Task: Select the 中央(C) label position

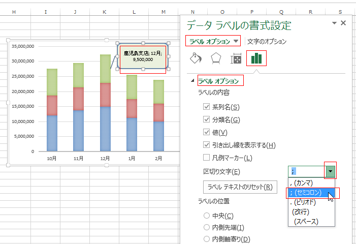Action: [206, 216]
